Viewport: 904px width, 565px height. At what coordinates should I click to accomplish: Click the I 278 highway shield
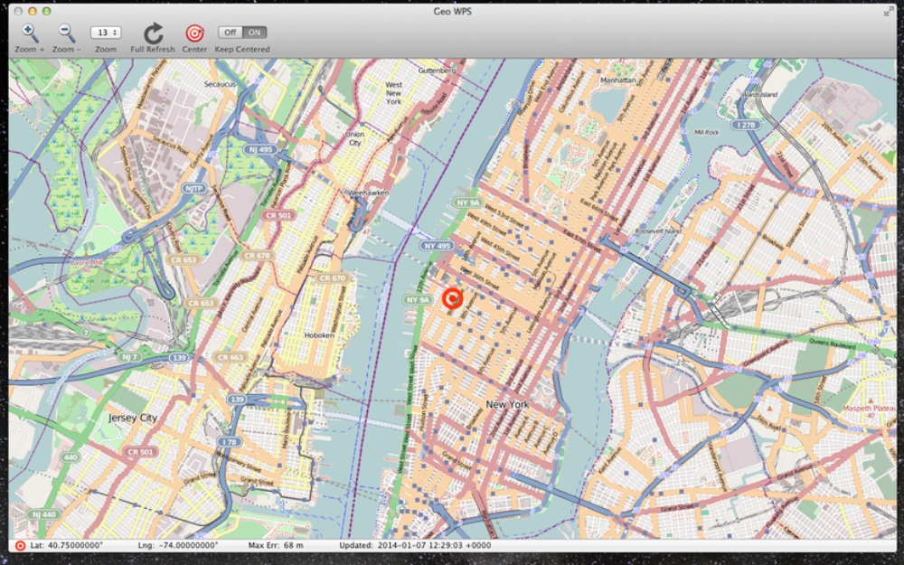pyautogui.click(x=746, y=124)
